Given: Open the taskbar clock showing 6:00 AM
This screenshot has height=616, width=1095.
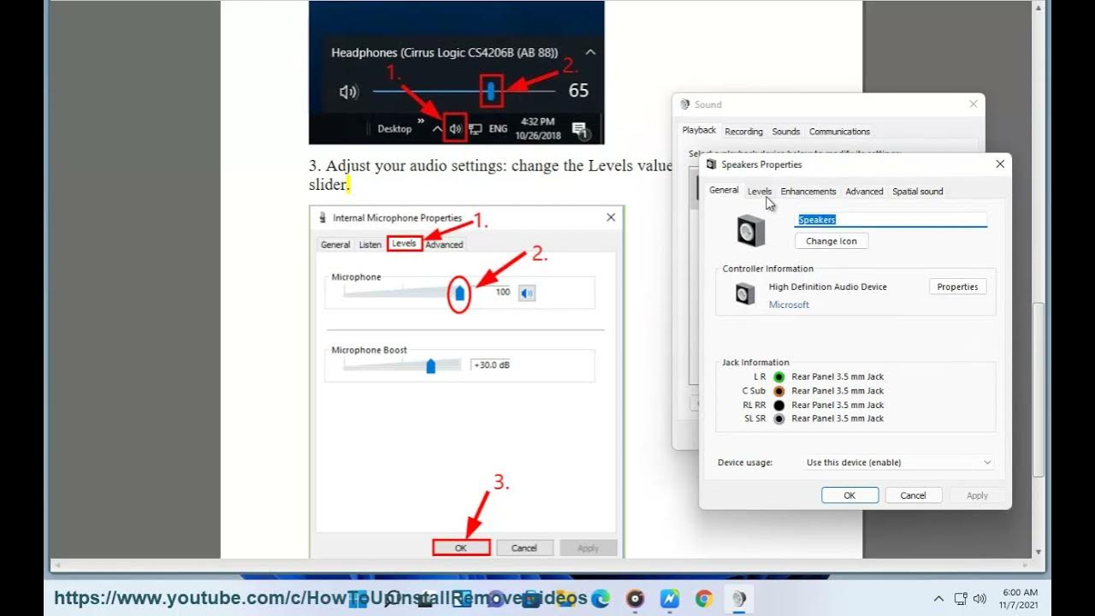Looking at the screenshot, I should [x=1020, y=598].
